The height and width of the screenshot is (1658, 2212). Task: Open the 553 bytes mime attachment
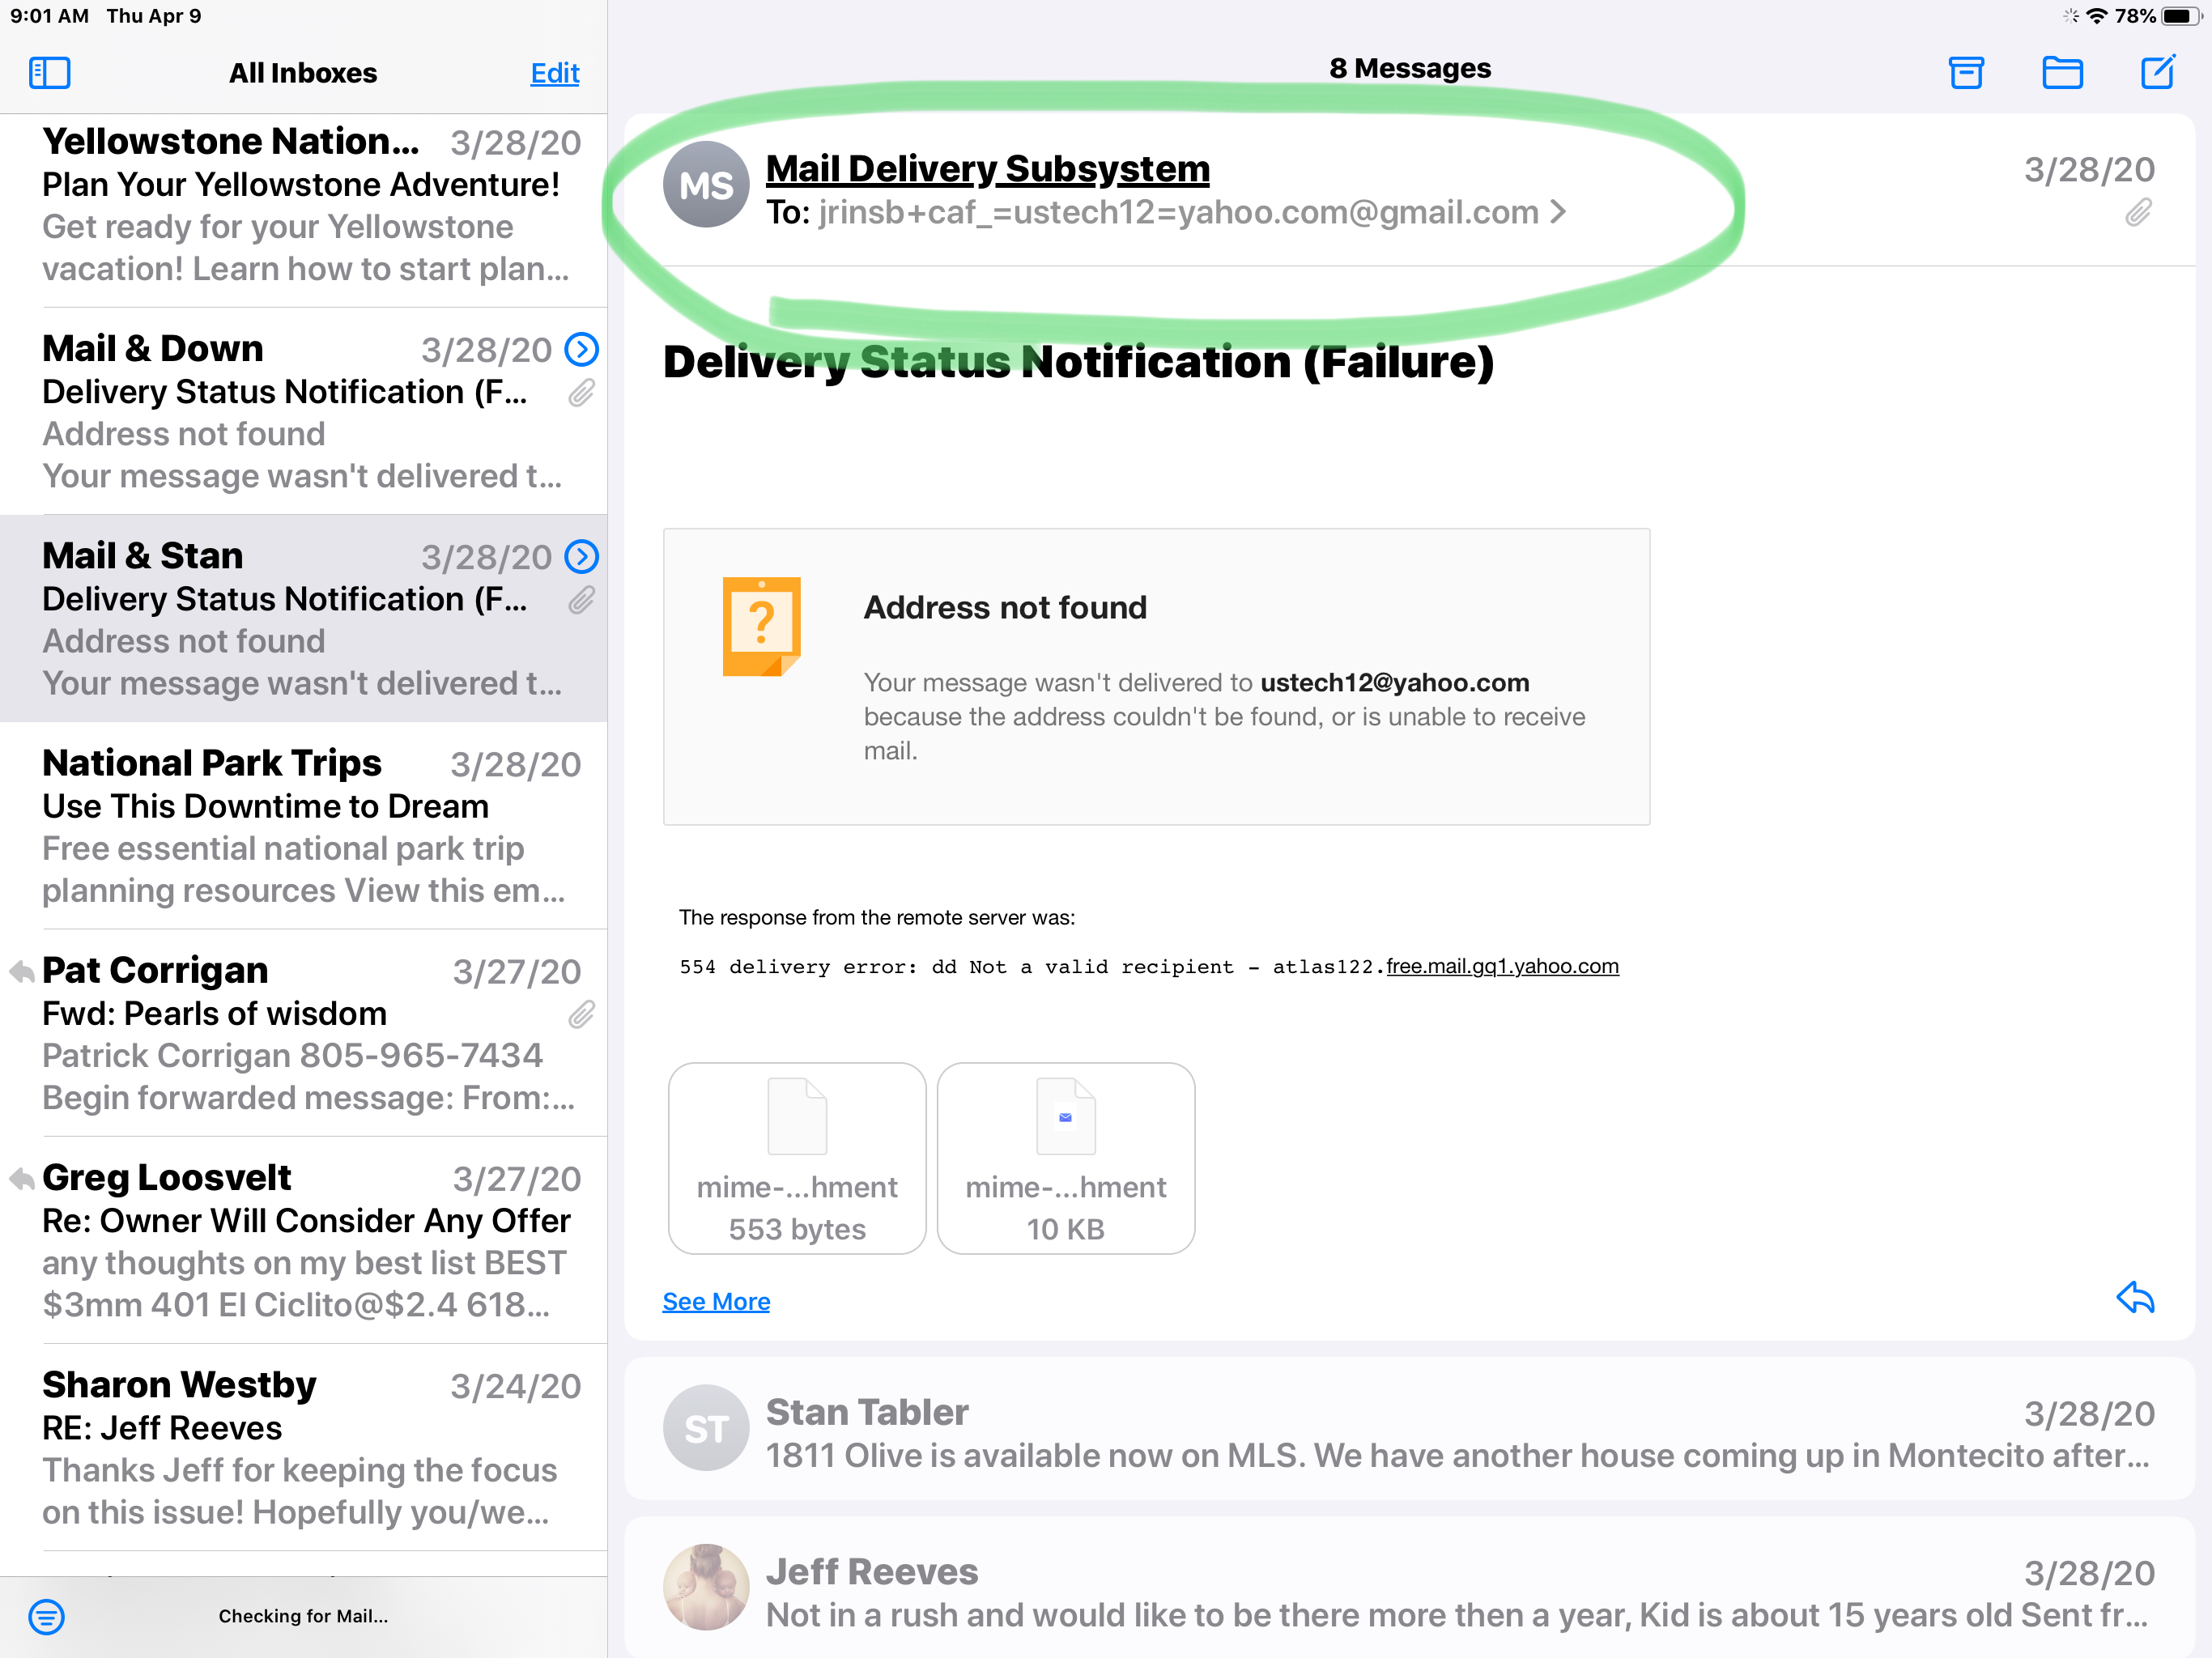pyautogui.click(x=797, y=1158)
